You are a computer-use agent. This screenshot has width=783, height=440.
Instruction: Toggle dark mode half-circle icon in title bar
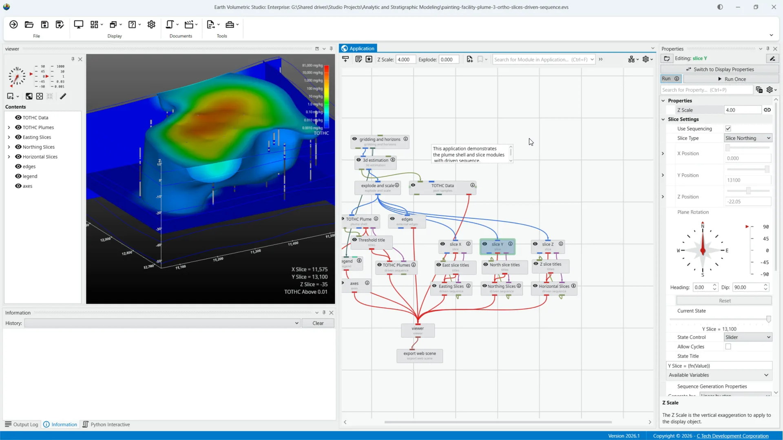[720, 7]
